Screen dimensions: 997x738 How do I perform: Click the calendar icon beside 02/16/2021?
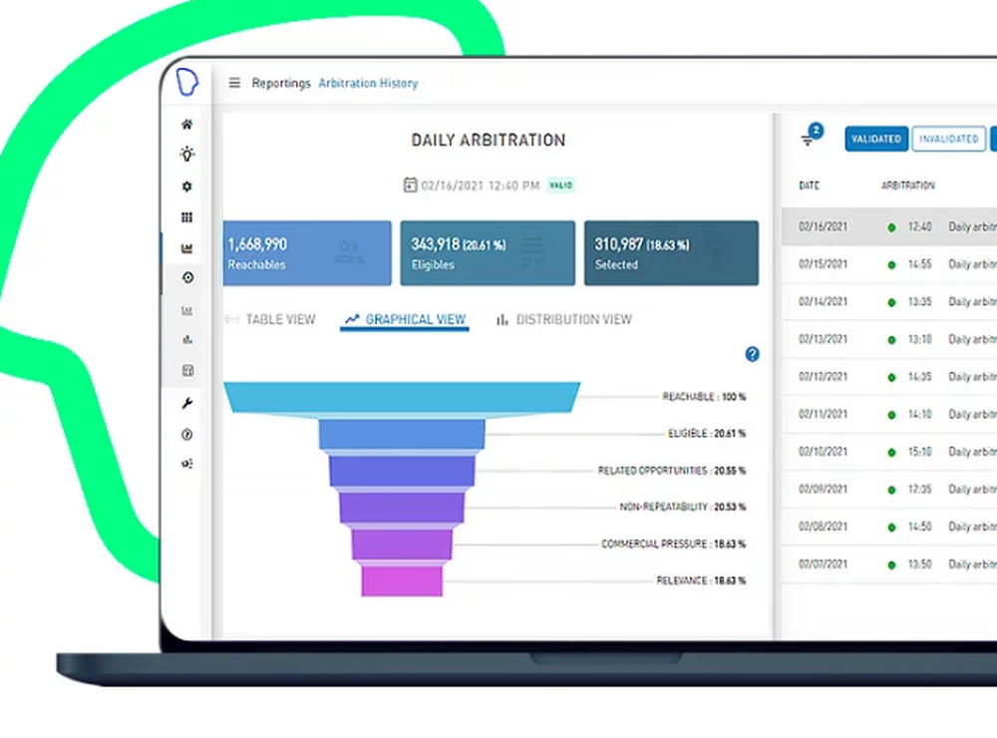410,185
